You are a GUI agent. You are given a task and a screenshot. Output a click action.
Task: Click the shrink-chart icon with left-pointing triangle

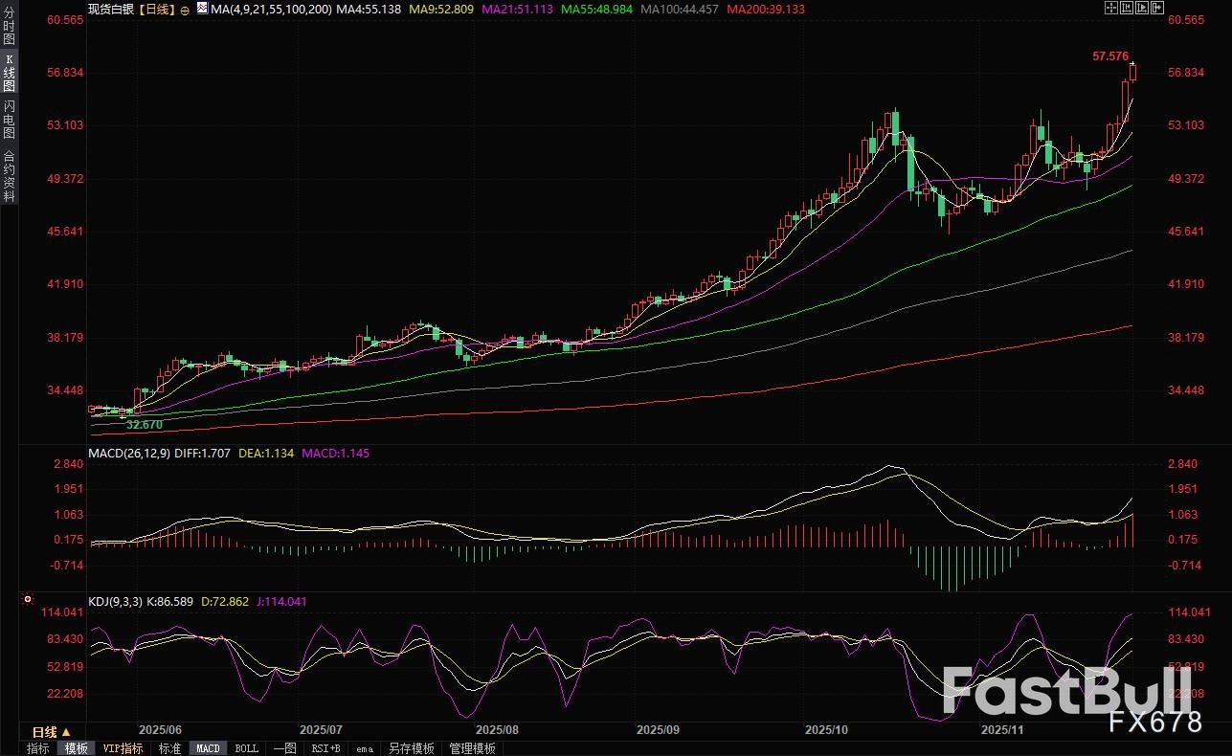tap(1127, 8)
